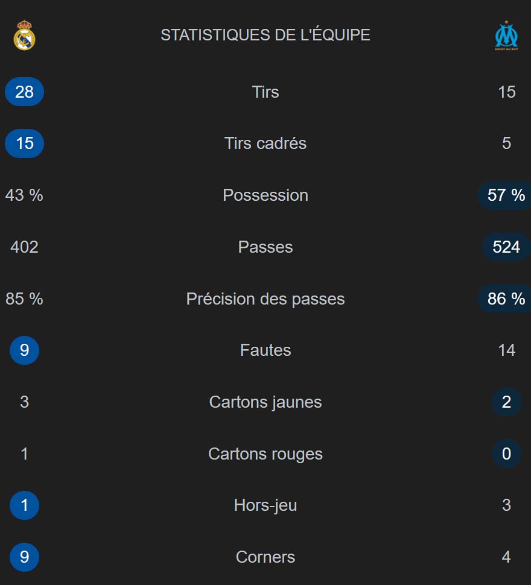Click the Précision des passes label
This screenshot has width=531, height=585.
[x=265, y=299]
